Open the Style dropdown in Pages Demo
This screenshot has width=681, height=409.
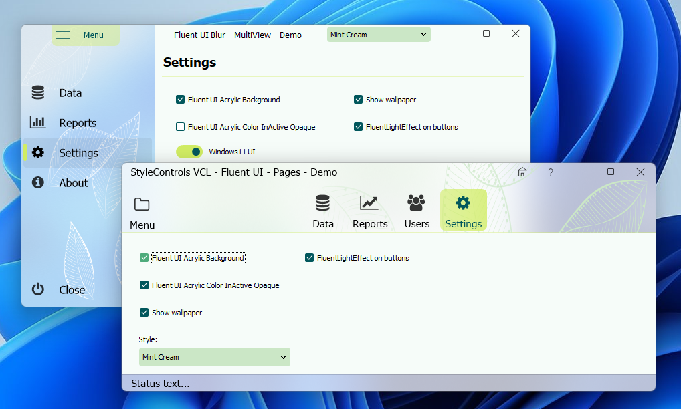click(215, 357)
